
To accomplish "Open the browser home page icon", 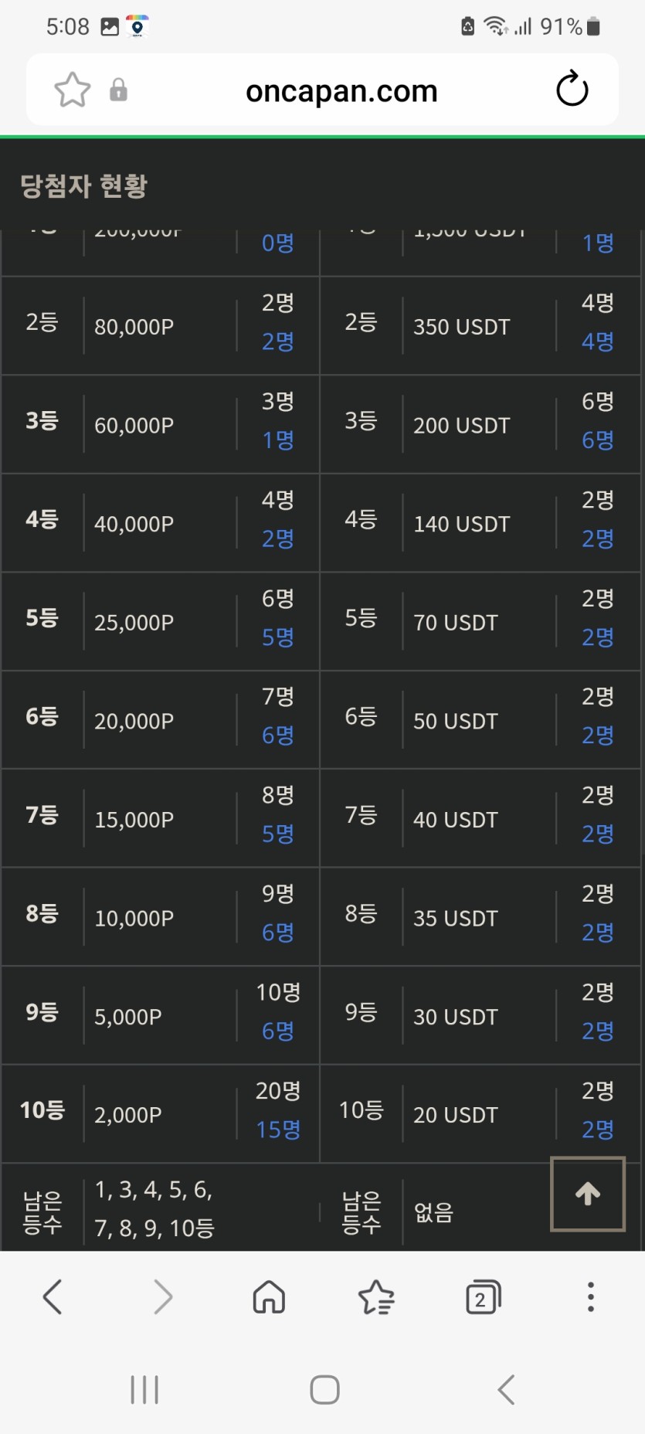I will 269,1297.
